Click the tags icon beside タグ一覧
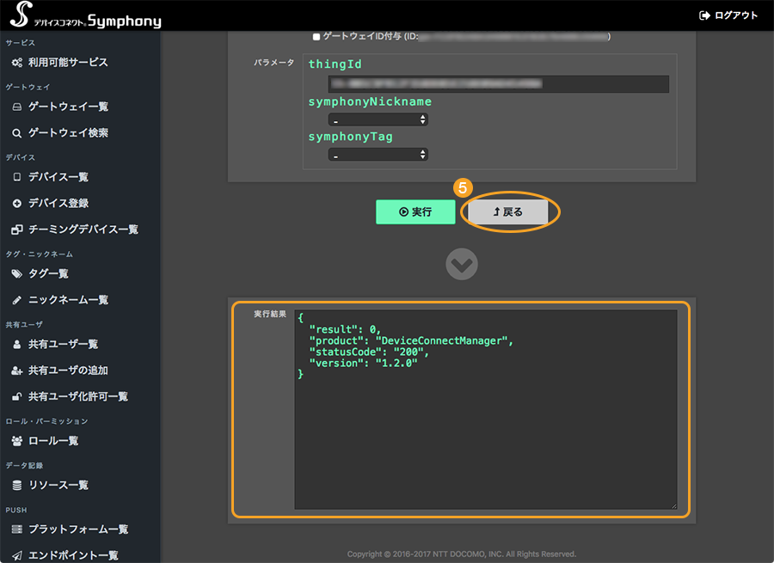 (17, 274)
